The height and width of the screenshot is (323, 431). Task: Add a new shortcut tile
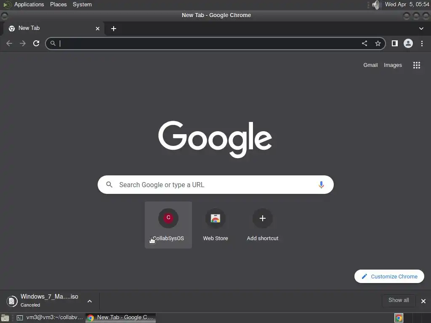(263, 225)
